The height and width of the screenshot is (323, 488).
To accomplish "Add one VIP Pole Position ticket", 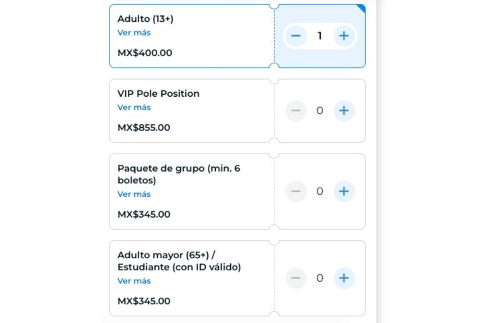I will click(x=344, y=111).
